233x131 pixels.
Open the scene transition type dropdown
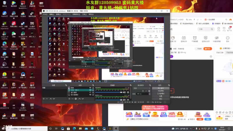click(x=142, y=88)
